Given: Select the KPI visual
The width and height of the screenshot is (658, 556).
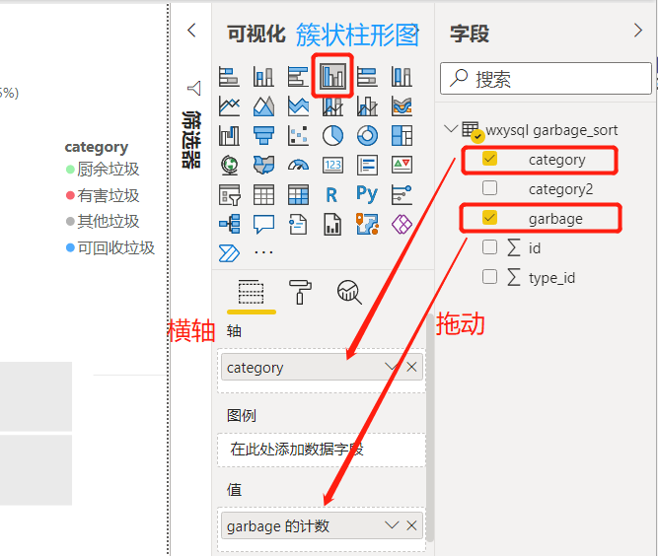Looking at the screenshot, I should point(402,165).
